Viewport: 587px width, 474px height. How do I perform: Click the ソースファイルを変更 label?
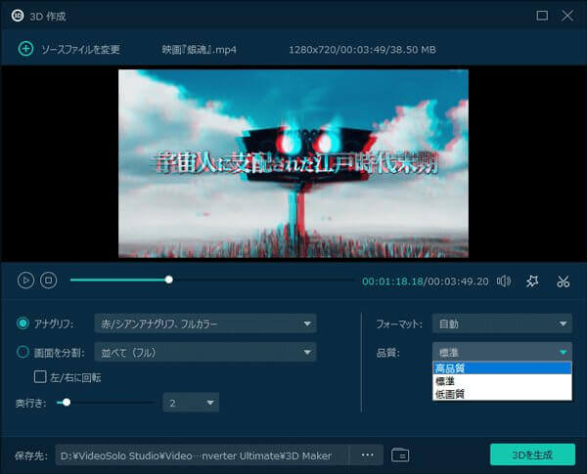coord(80,50)
